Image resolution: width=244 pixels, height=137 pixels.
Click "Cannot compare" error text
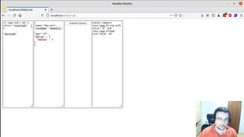(x=102, y=23)
